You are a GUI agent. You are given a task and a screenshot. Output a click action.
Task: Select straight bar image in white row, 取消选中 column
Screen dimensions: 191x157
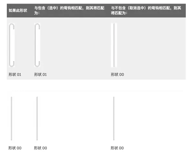pos(114,119)
